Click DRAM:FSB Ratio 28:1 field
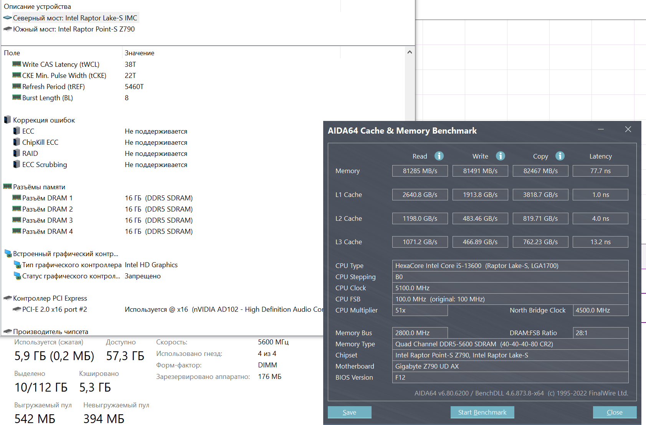 click(600, 333)
